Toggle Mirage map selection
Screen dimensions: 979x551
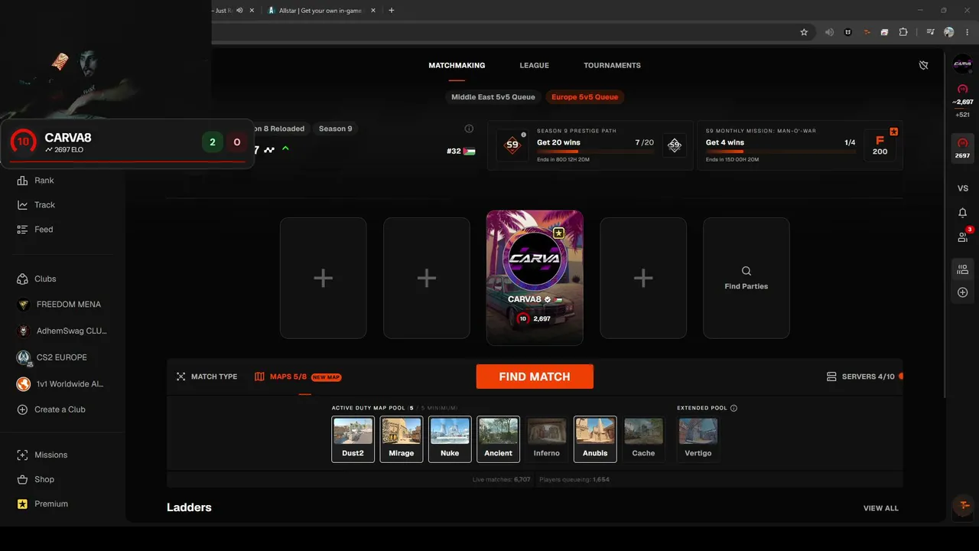pyautogui.click(x=401, y=439)
